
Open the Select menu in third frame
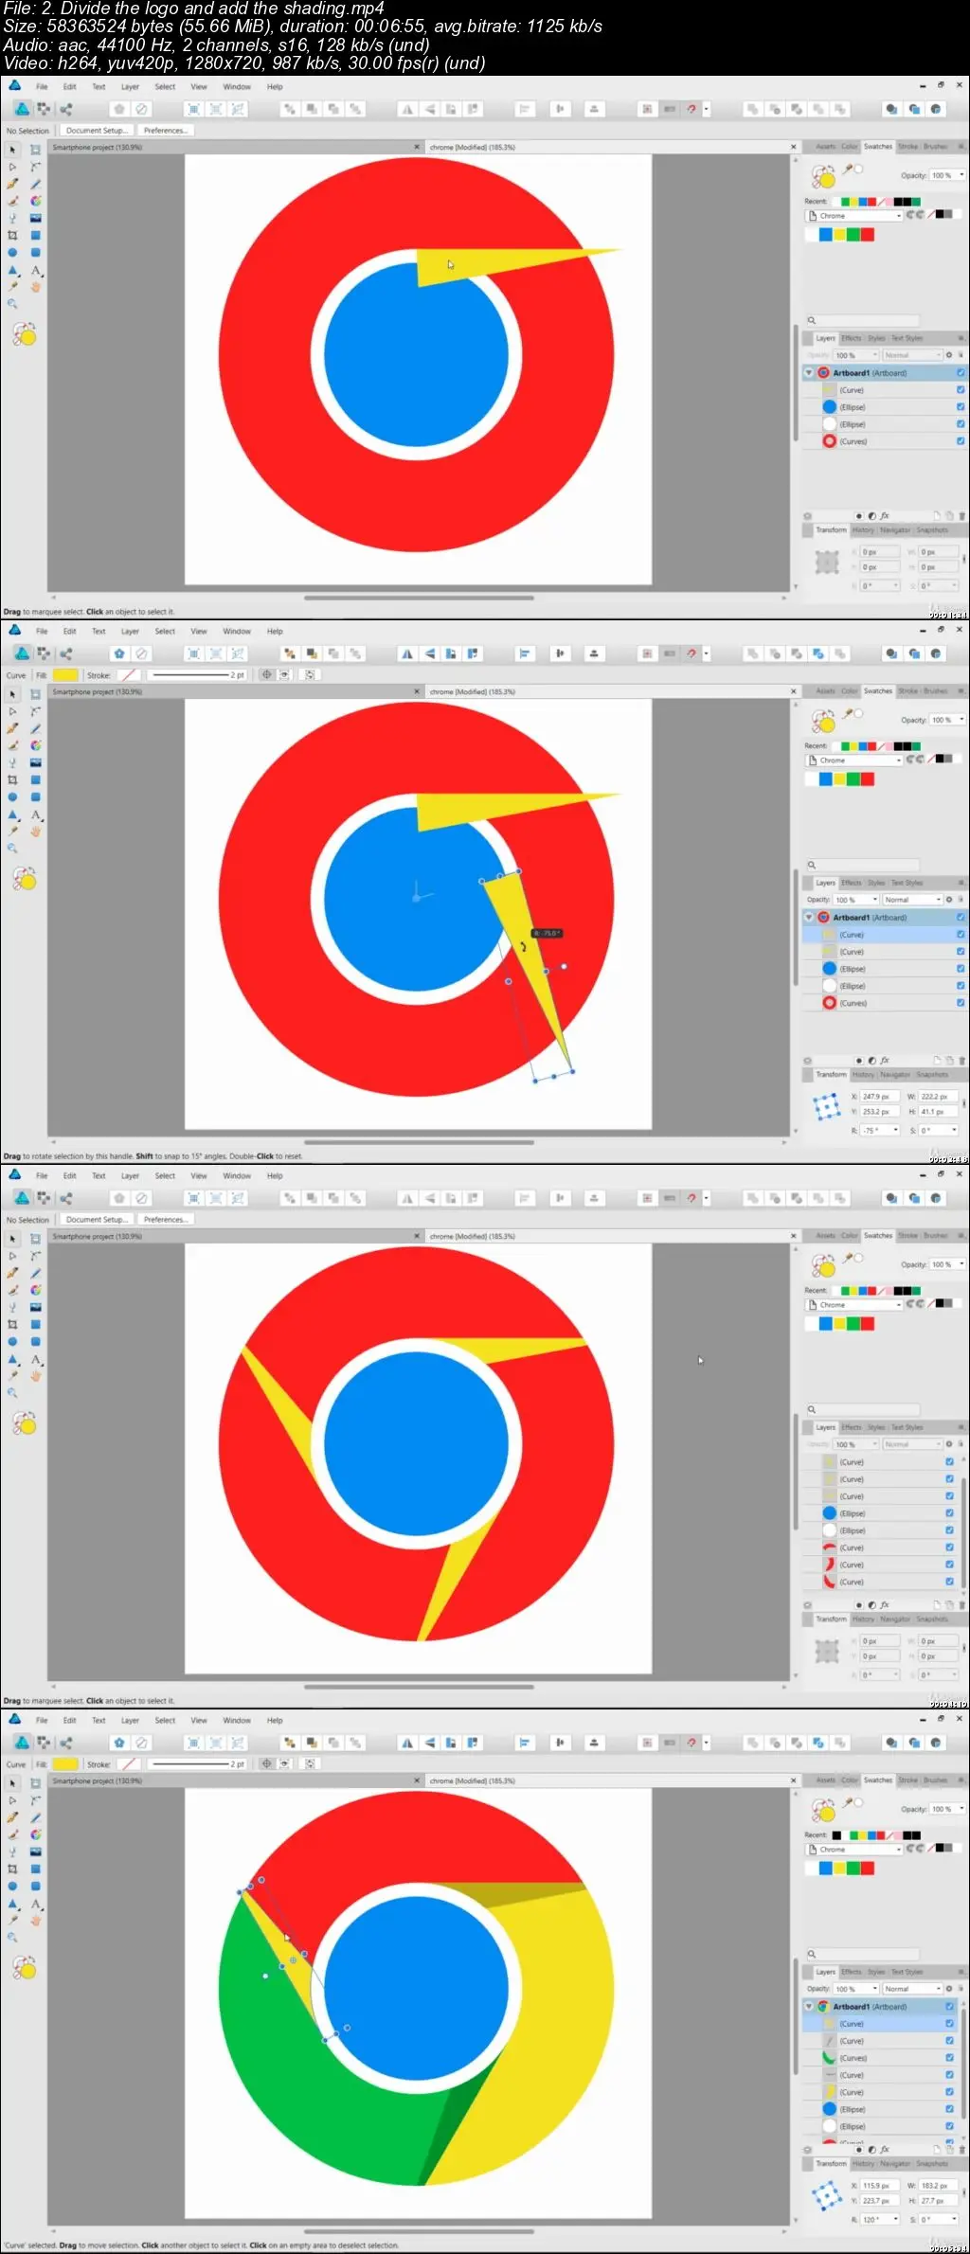(x=165, y=1176)
